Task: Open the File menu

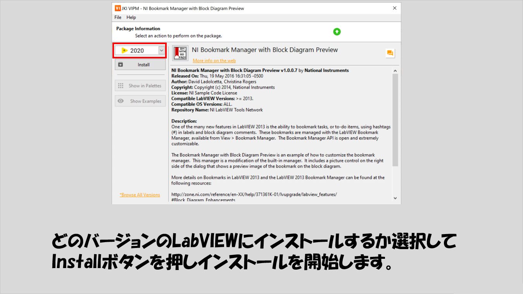Action: click(x=118, y=17)
